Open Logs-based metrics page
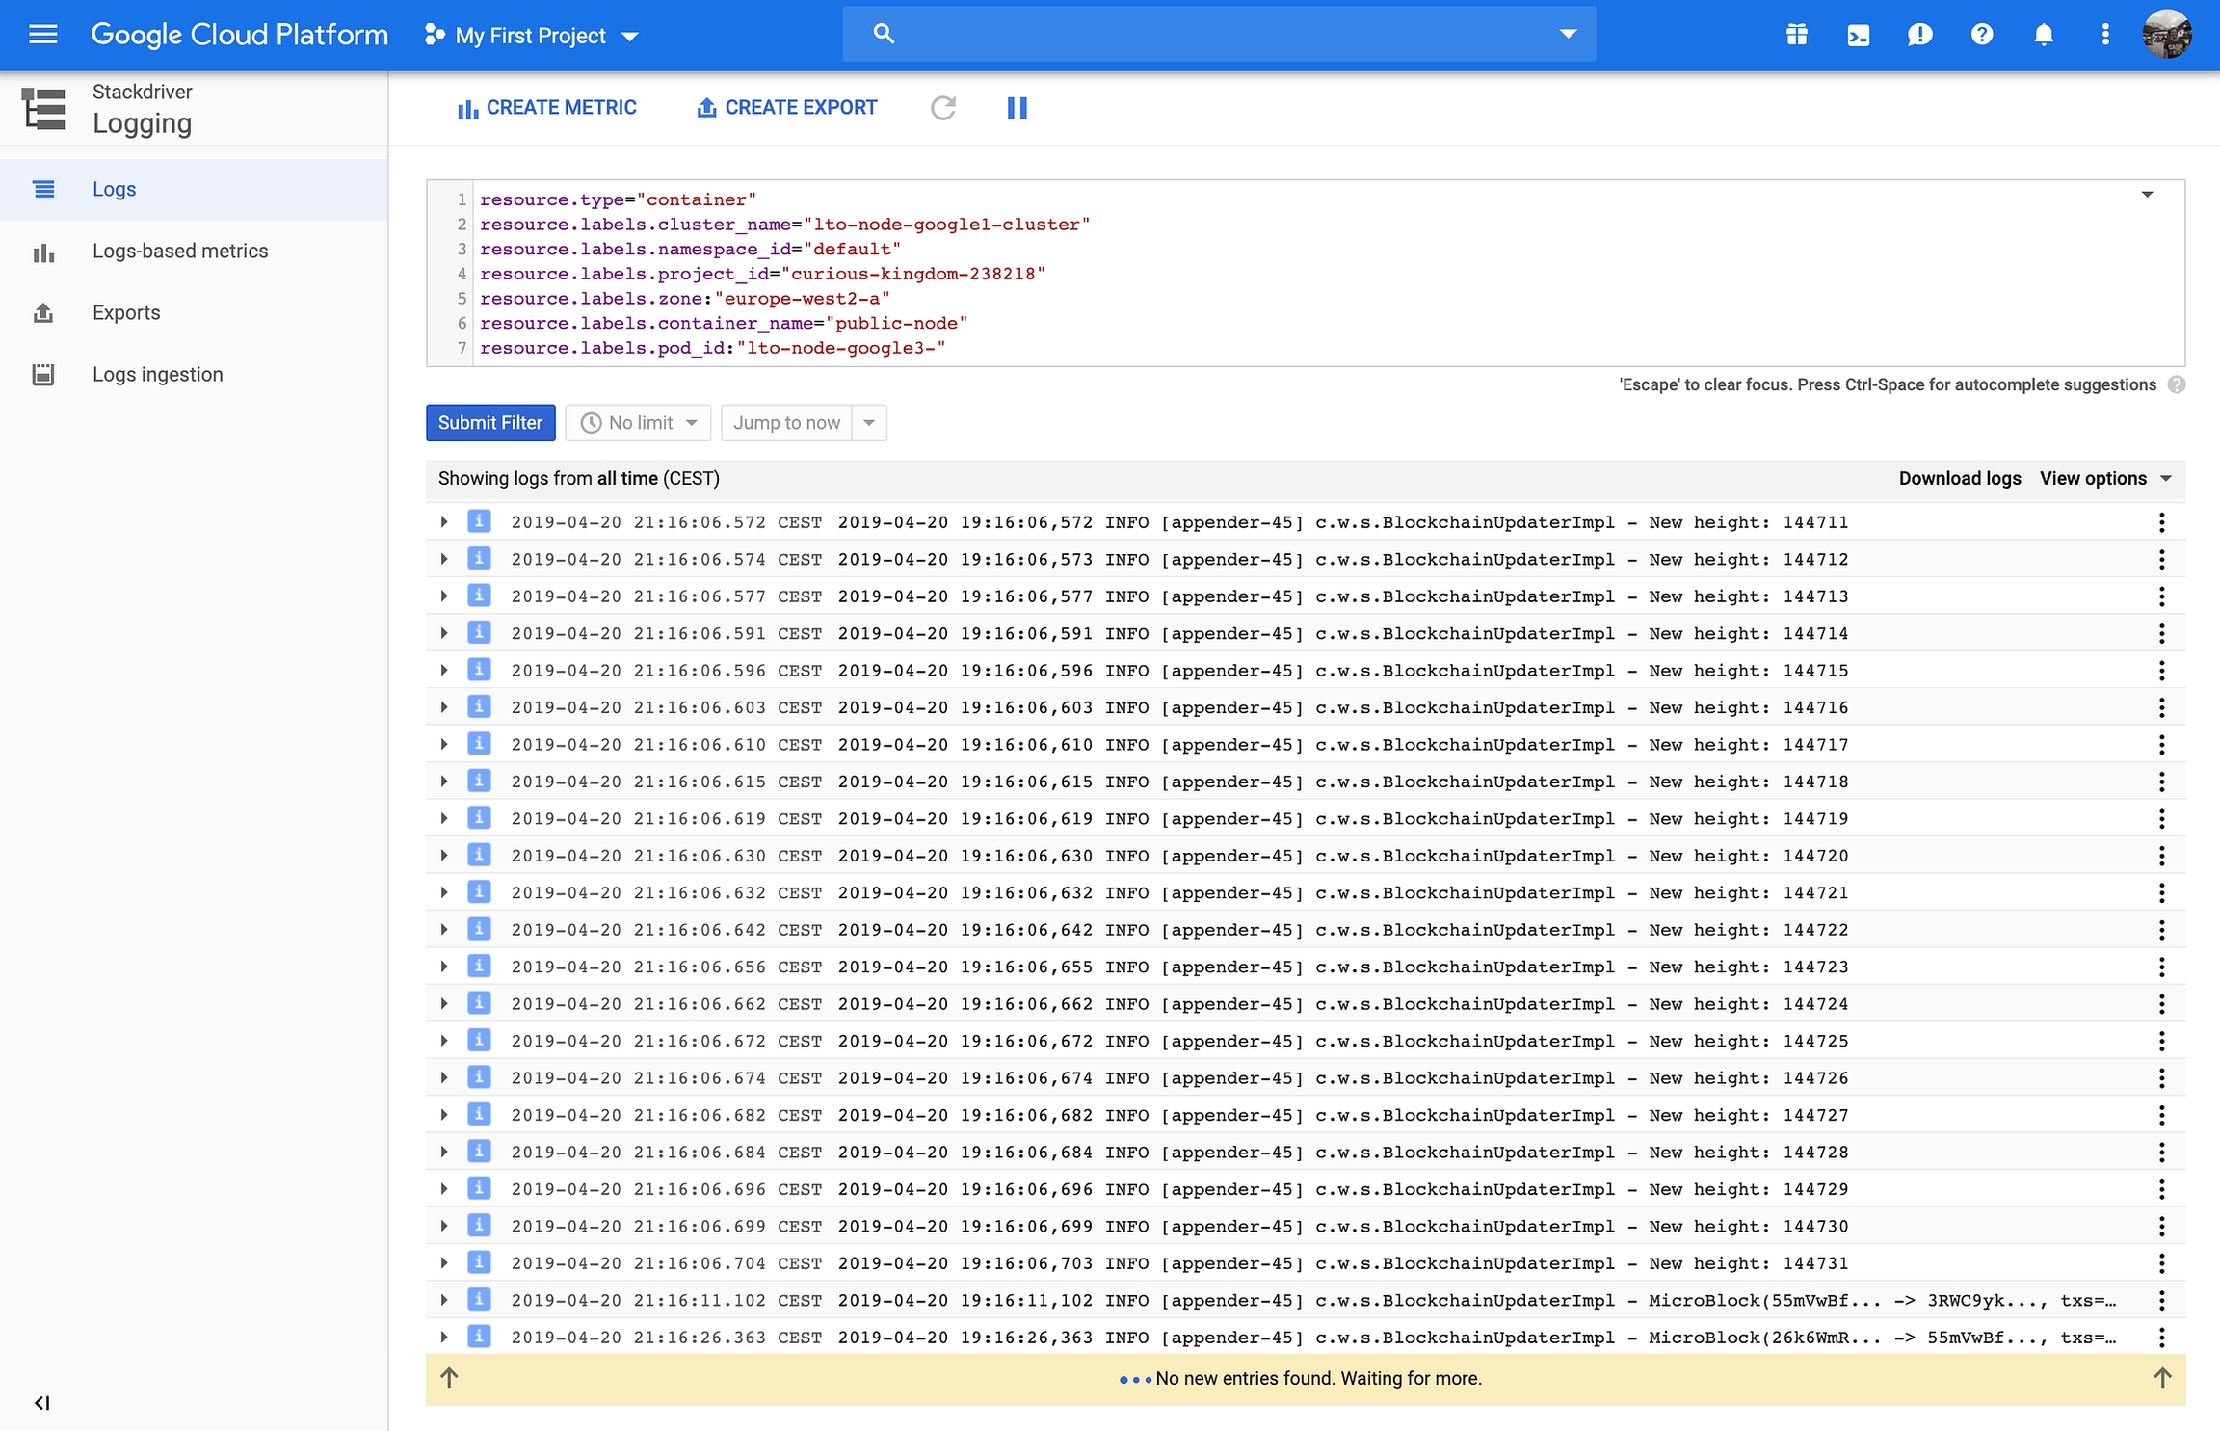Image resolution: width=2220 pixels, height=1431 pixels. pyautogui.click(x=194, y=251)
